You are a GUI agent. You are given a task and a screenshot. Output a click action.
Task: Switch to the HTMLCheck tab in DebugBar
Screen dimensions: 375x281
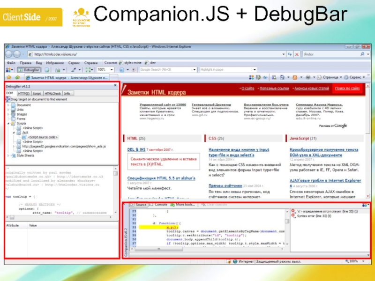(52, 93)
